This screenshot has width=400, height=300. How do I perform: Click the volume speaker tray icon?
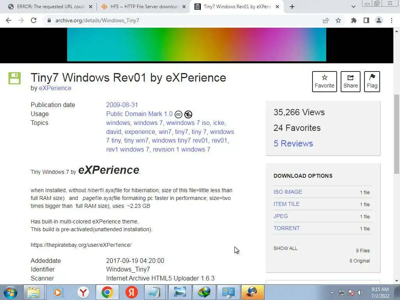pyautogui.click(x=361, y=293)
